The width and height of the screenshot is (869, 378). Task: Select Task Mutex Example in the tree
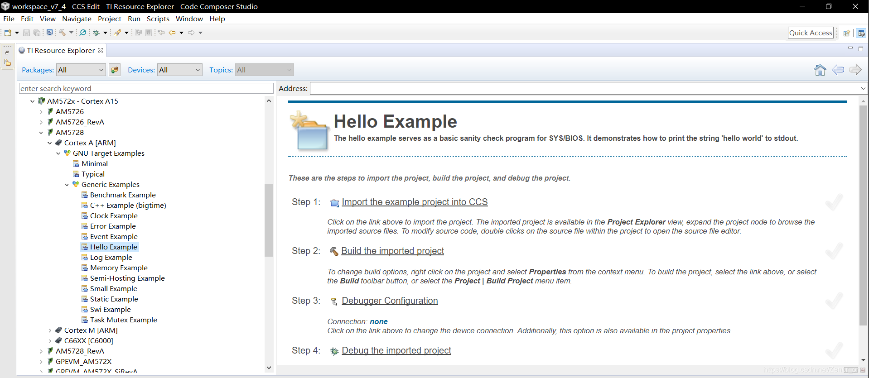(x=124, y=320)
